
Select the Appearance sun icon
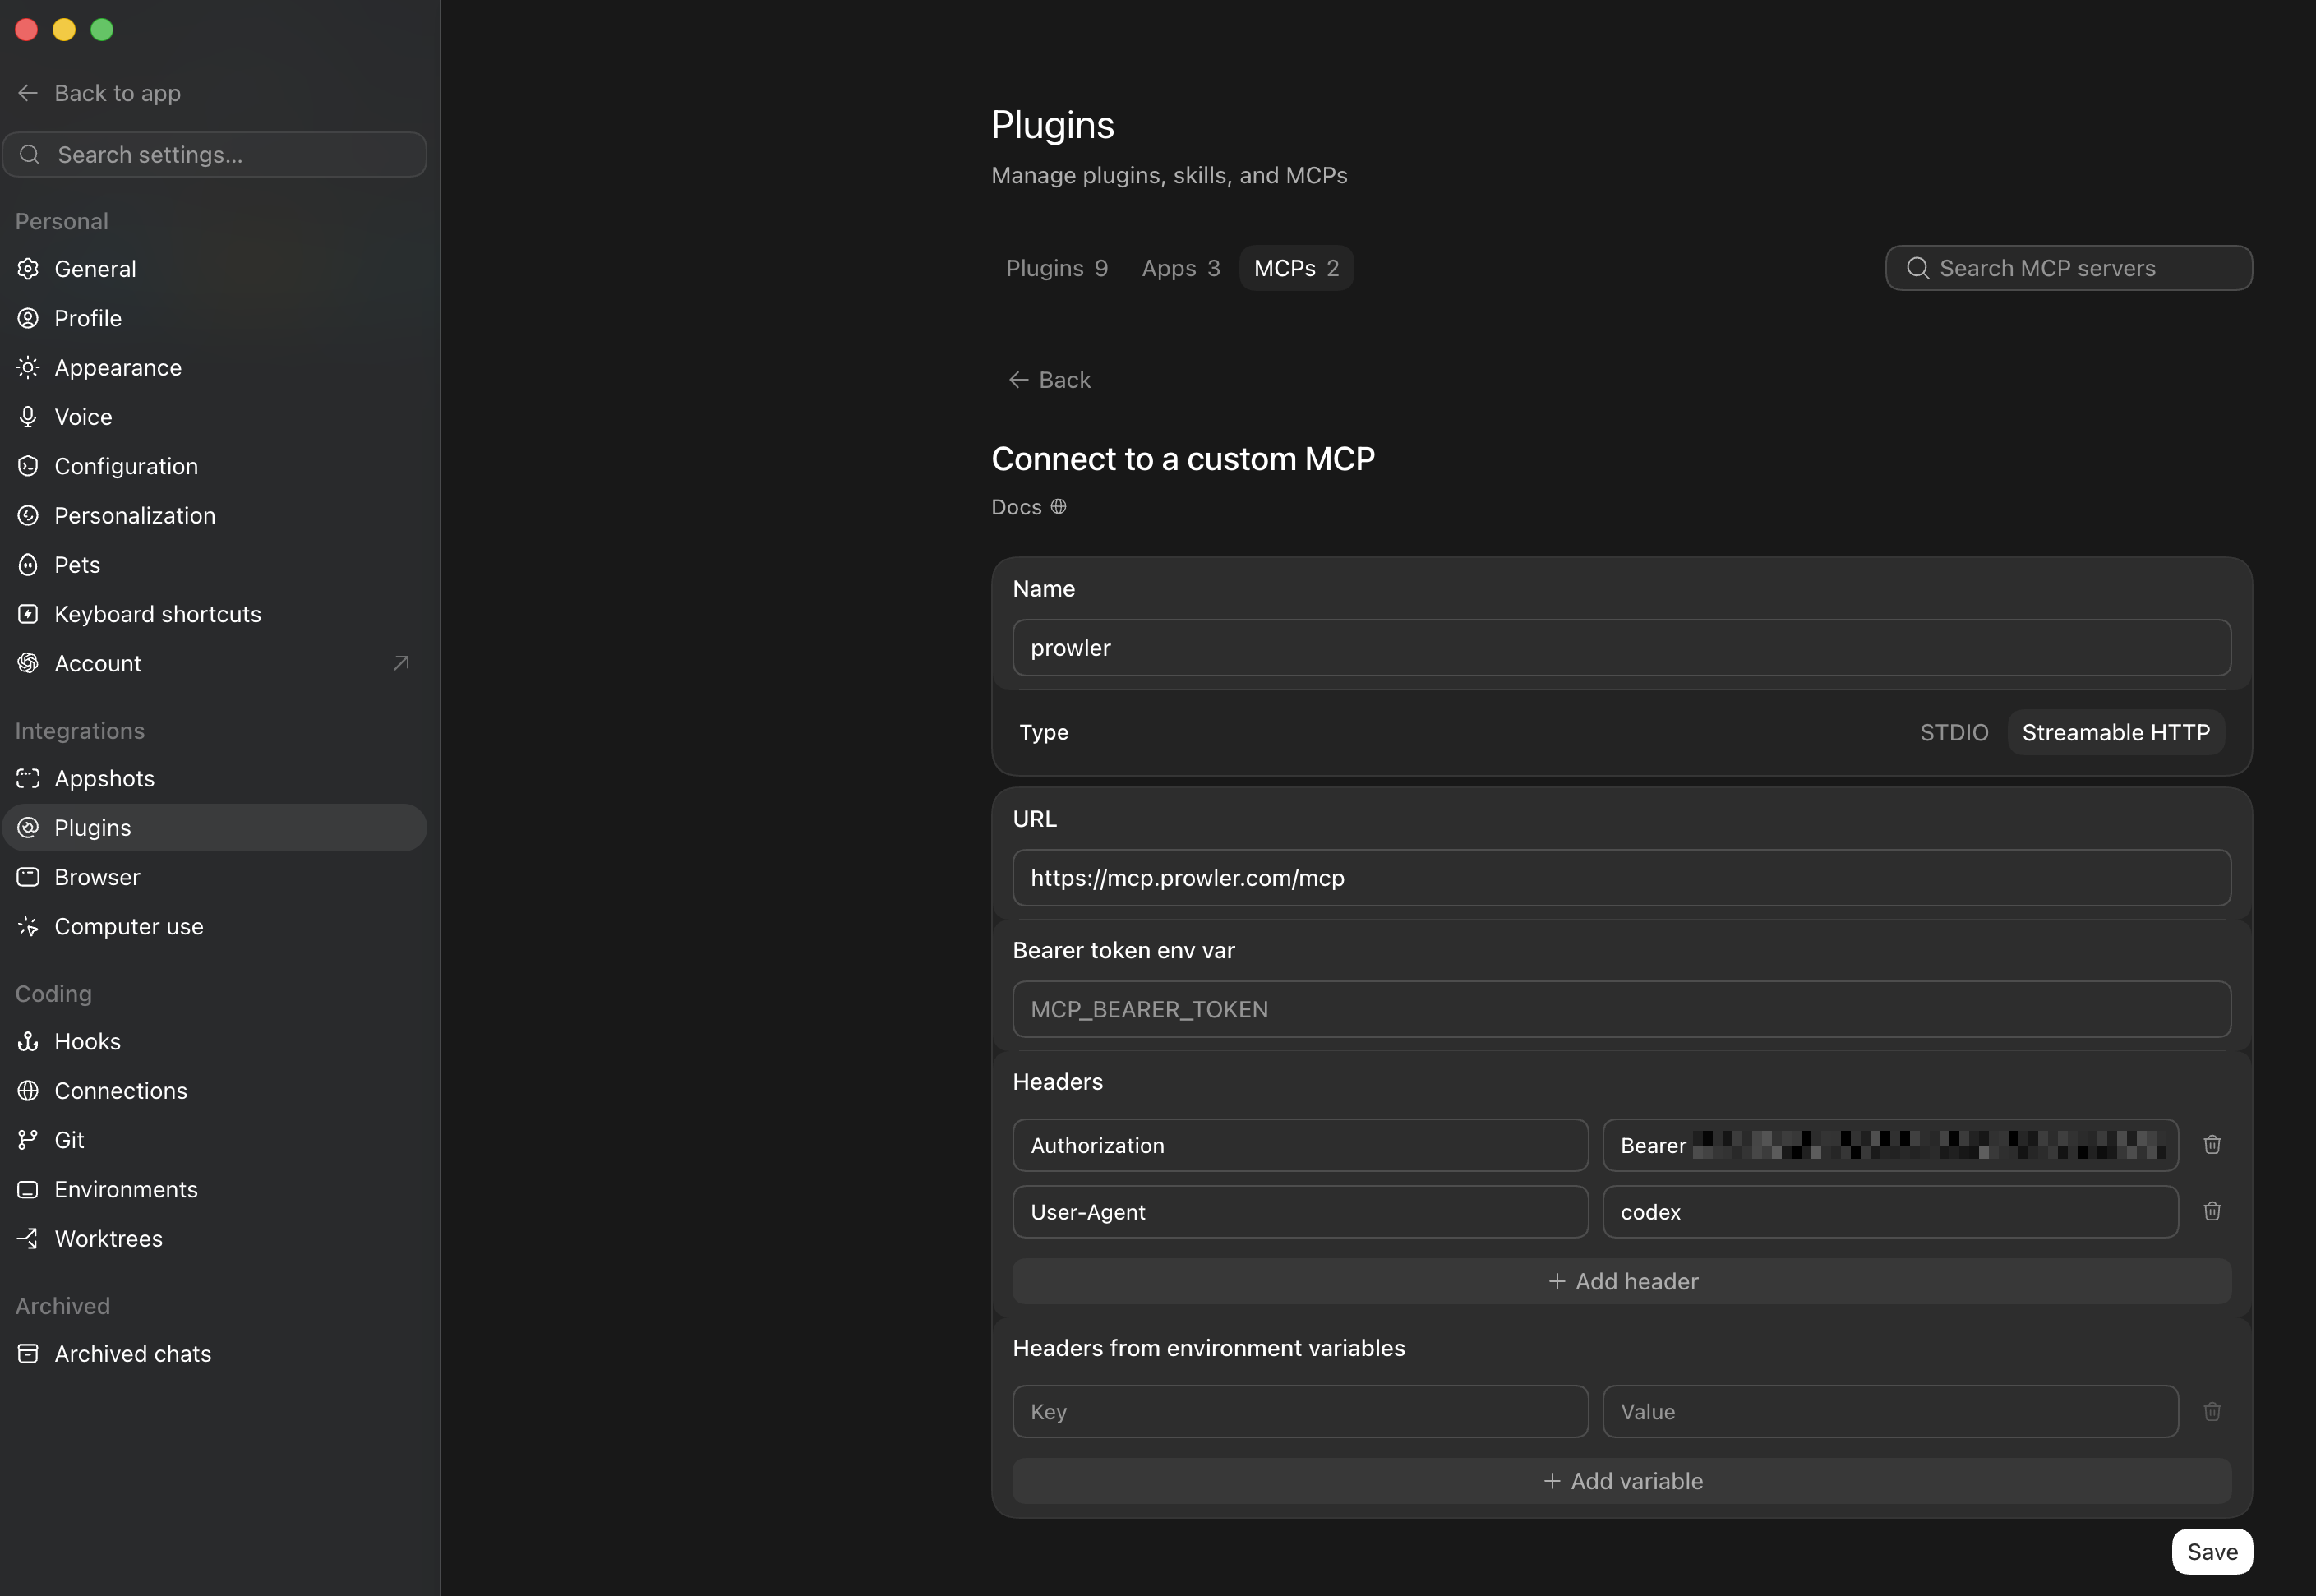tap(28, 367)
